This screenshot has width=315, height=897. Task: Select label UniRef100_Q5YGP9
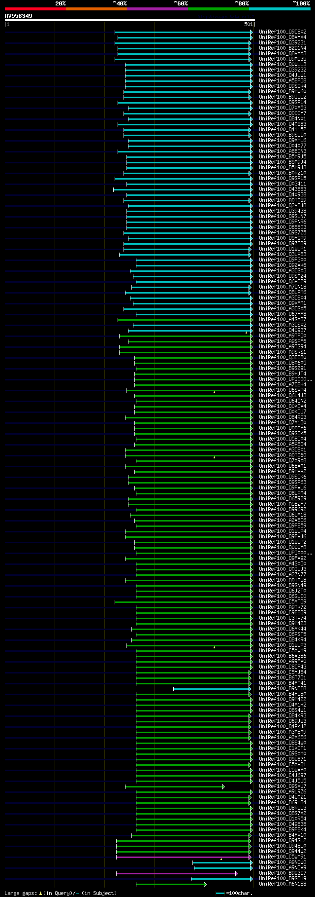pyautogui.click(x=283, y=238)
